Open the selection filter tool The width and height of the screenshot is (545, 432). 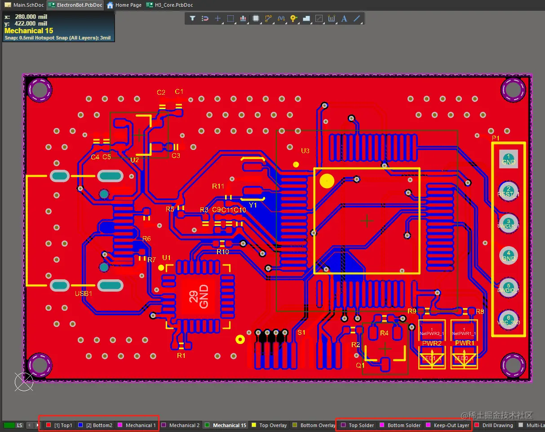(192, 18)
